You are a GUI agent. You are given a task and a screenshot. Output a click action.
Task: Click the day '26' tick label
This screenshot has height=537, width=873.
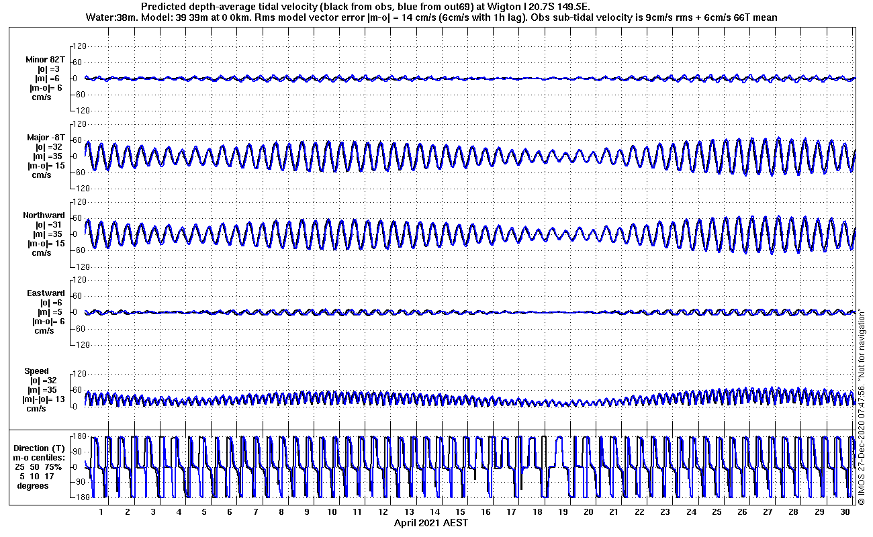tap(742, 512)
